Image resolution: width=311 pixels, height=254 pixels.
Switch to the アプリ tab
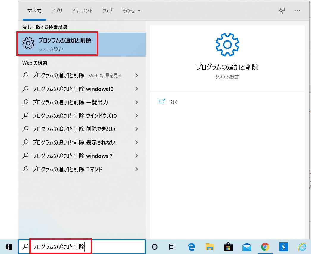pos(57,11)
